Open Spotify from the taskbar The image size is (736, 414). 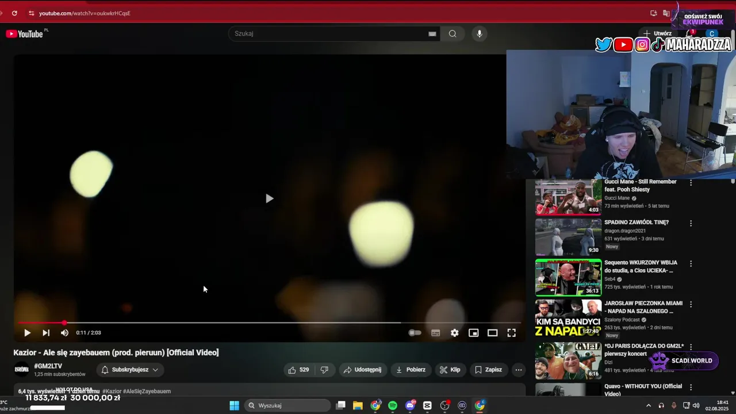click(393, 405)
